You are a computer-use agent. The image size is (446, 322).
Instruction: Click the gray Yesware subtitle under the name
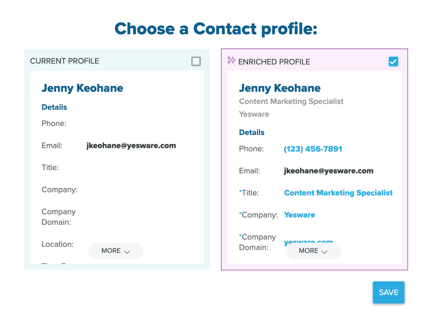(x=254, y=114)
